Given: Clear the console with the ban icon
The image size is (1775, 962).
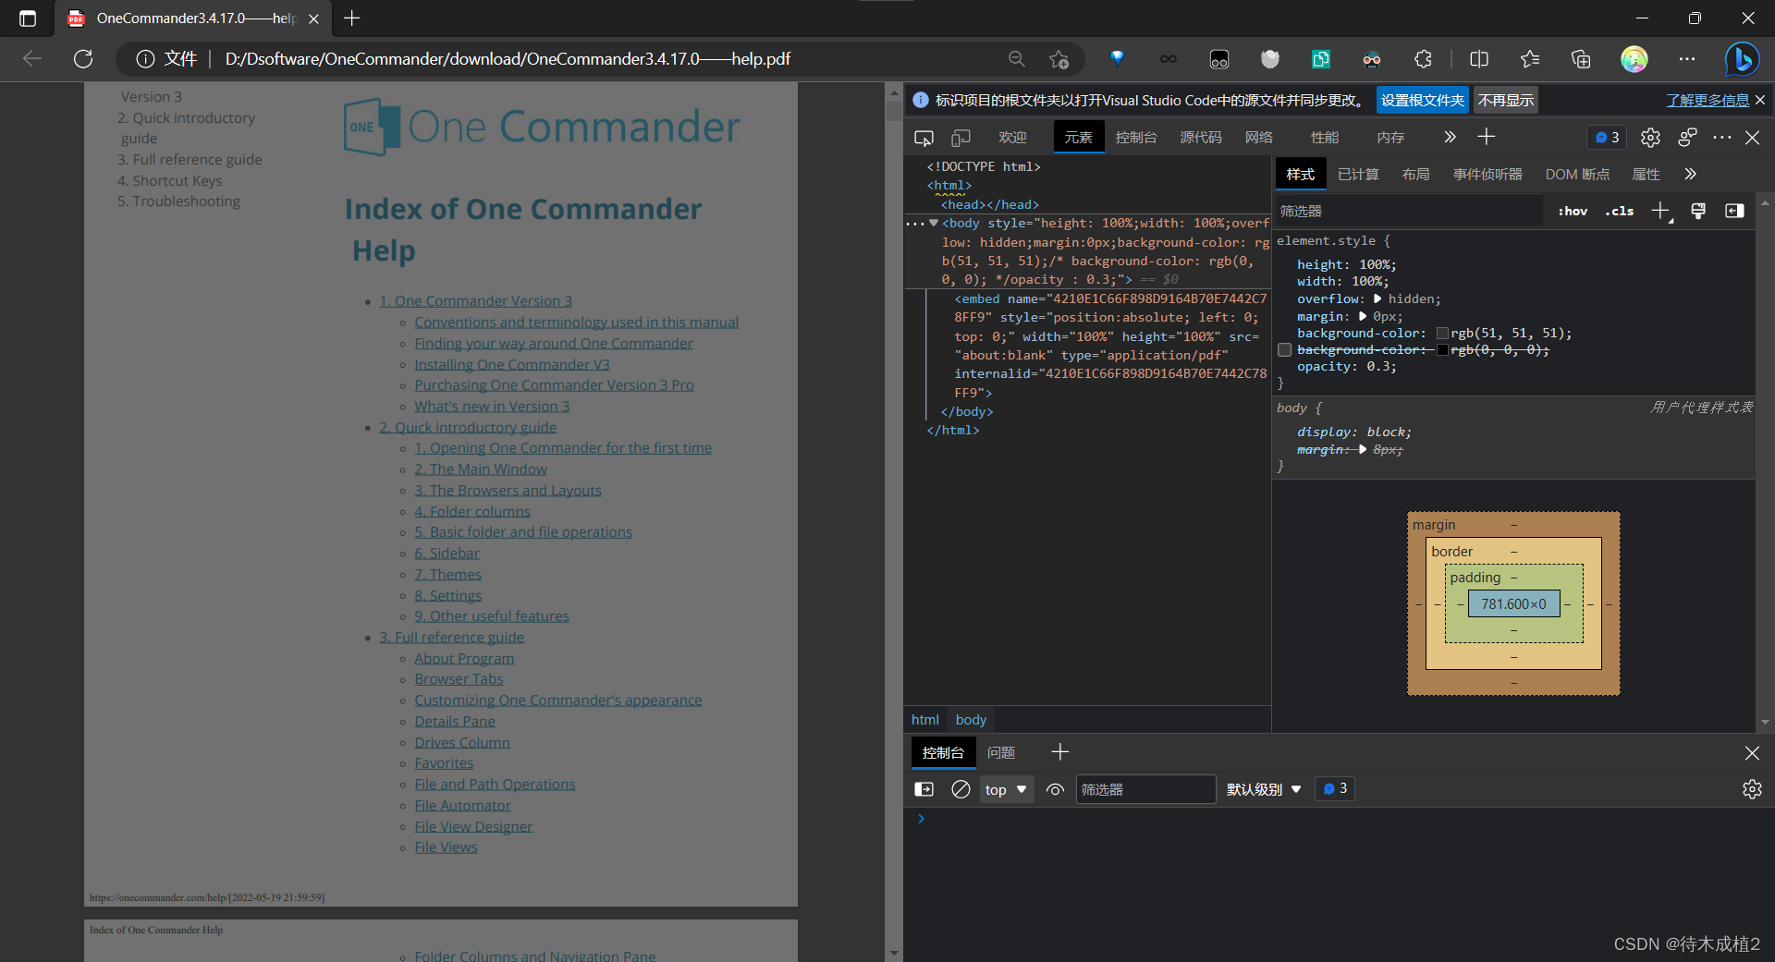Looking at the screenshot, I should [961, 789].
